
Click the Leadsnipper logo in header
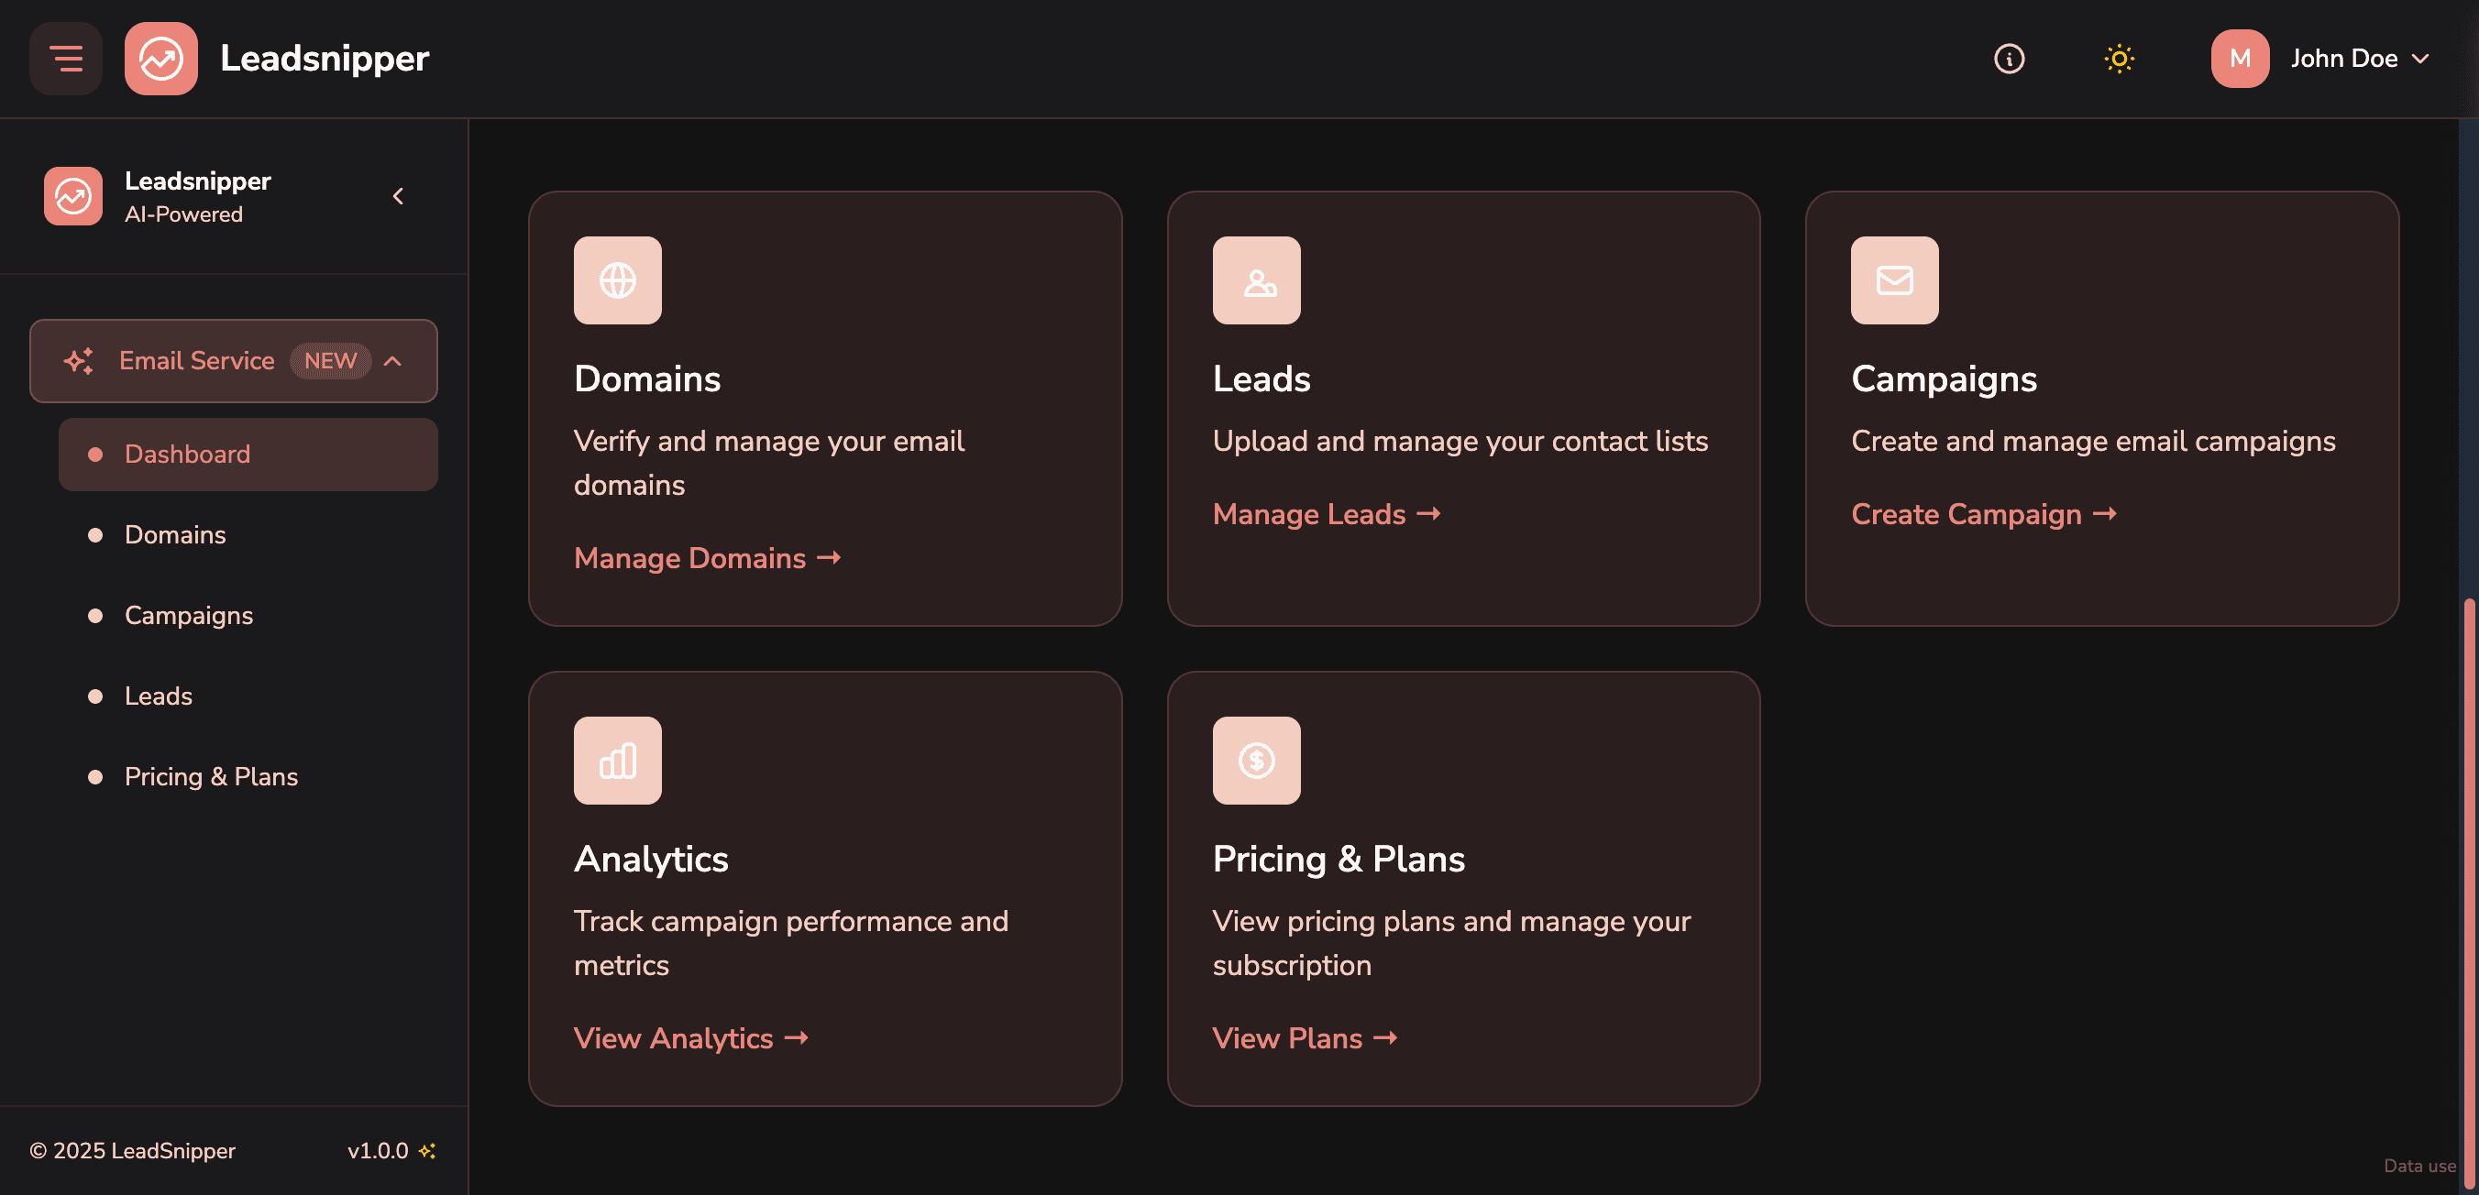(160, 59)
